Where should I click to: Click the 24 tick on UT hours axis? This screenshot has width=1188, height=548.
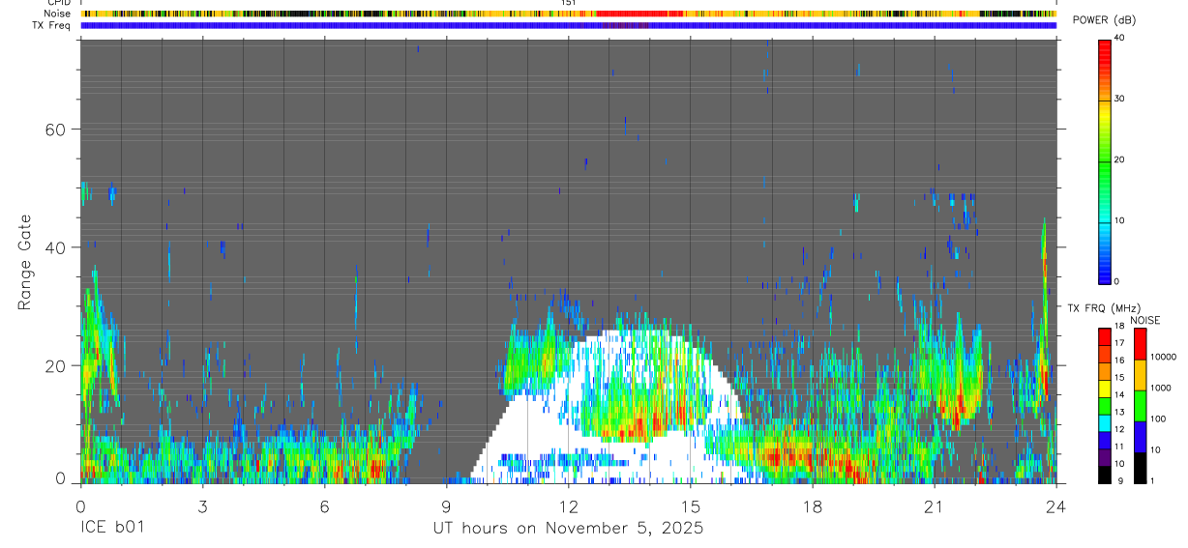coord(1056,506)
